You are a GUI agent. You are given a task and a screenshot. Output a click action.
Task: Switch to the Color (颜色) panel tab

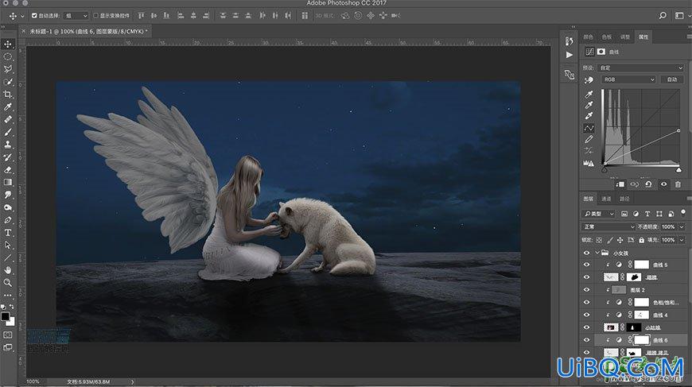click(589, 37)
